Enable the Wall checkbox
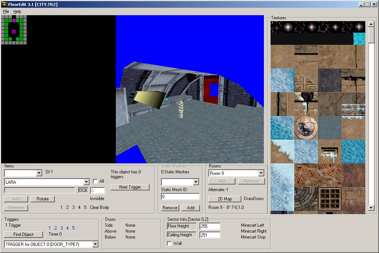The width and height of the screenshot is (379, 253). point(170,243)
